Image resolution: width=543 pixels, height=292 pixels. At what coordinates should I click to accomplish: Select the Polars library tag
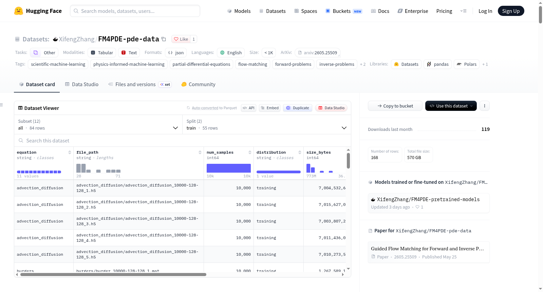[x=467, y=64]
